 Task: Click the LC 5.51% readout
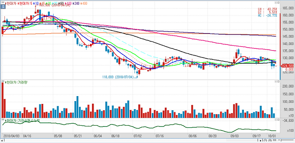click(267, 12)
